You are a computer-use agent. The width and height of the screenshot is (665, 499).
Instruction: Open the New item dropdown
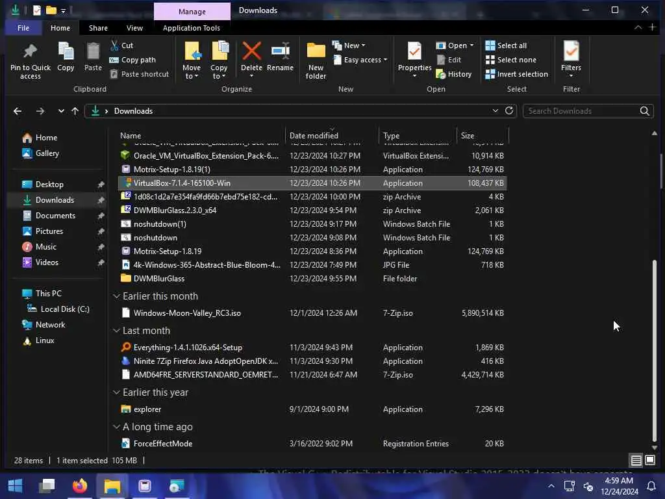(349, 45)
